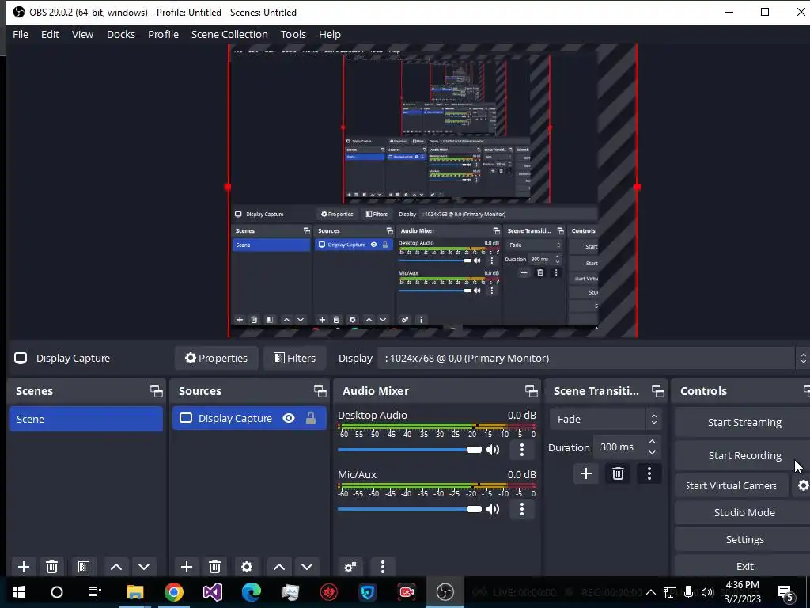Remove the selected scene using the trash icon
The height and width of the screenshot is (608, 810).
coord(51,567)
